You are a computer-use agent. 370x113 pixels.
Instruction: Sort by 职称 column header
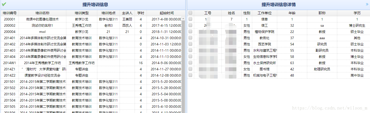pyautogui.click(x=322, y=13)
